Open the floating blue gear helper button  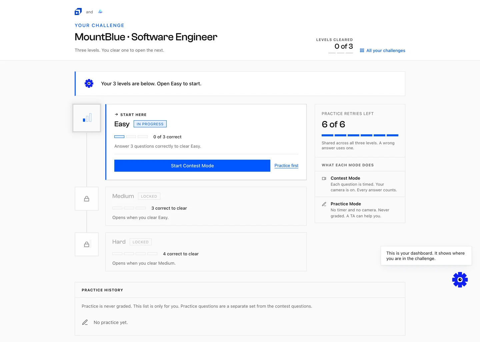pos(460,280)
